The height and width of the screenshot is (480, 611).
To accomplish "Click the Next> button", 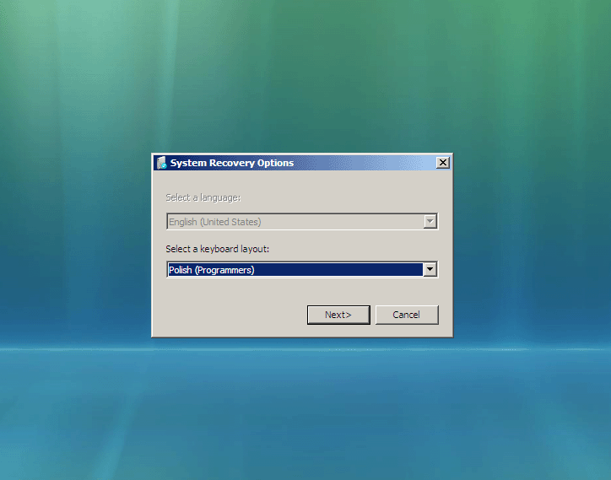I will tap(338, 315).
